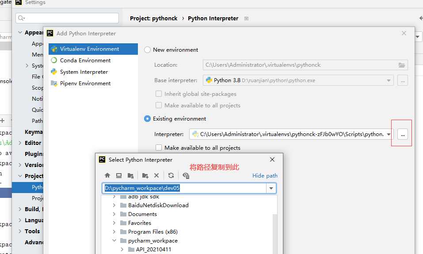Click the browse ... button beside Interpreter
Viewport: 423px width, 254px height.
[403, 134]
